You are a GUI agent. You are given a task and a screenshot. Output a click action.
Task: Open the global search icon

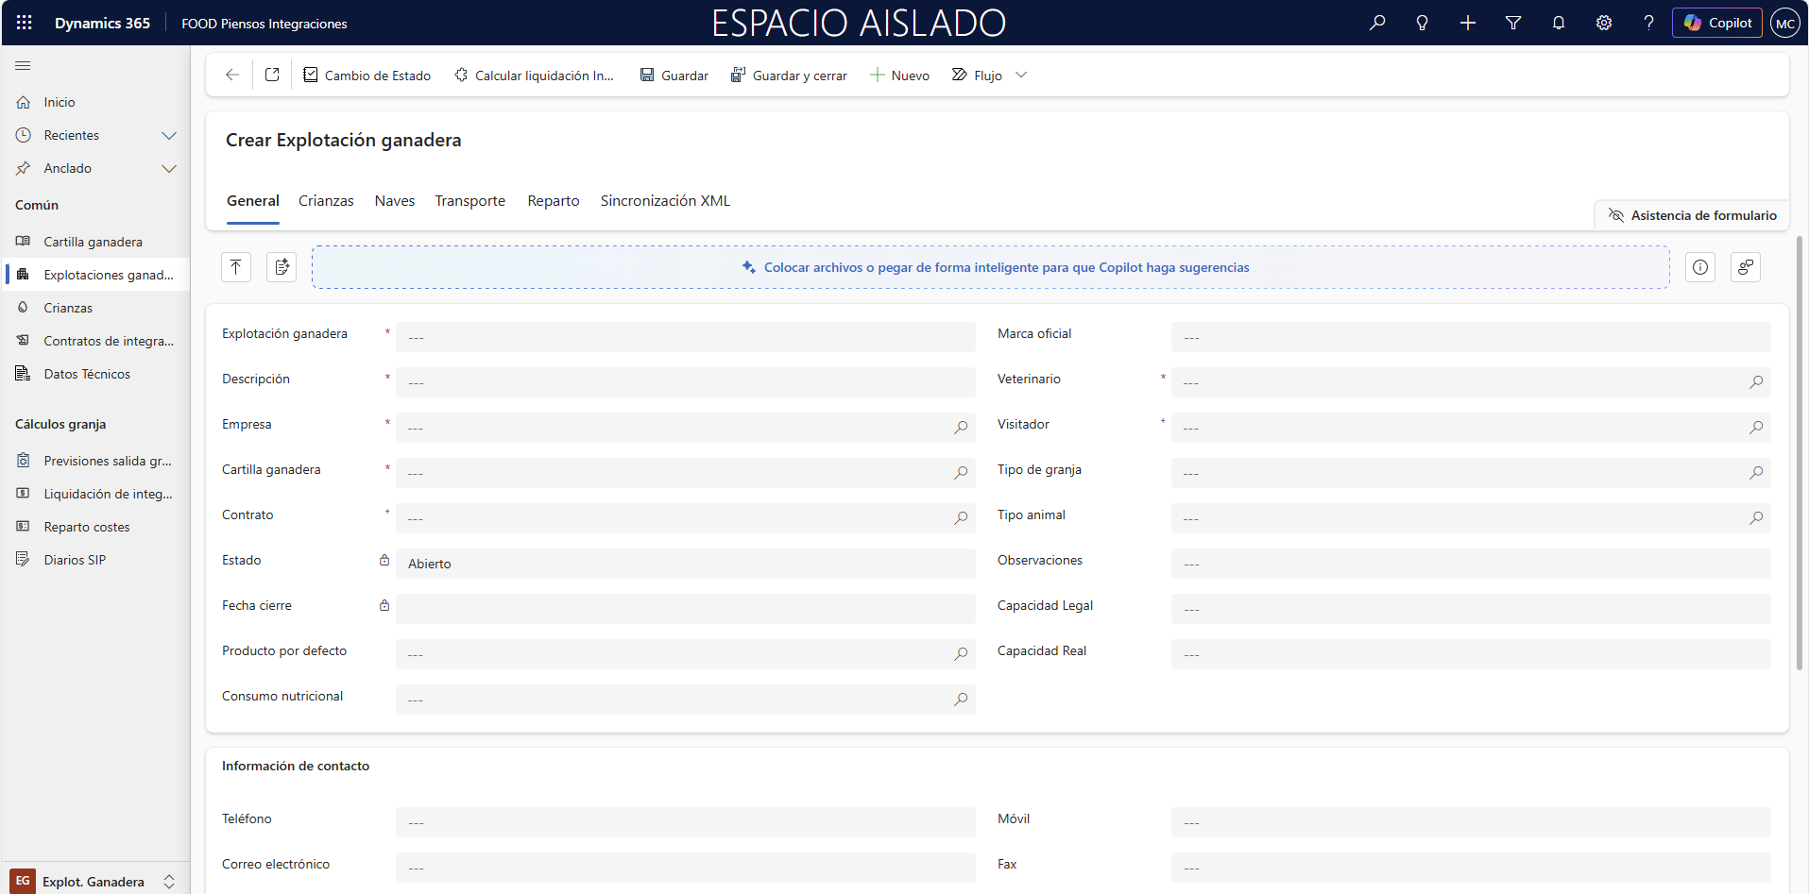1377,23
